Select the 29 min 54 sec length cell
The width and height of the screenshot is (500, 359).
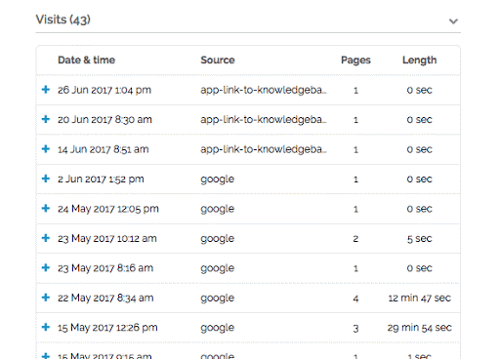click(x=419, y=328)
